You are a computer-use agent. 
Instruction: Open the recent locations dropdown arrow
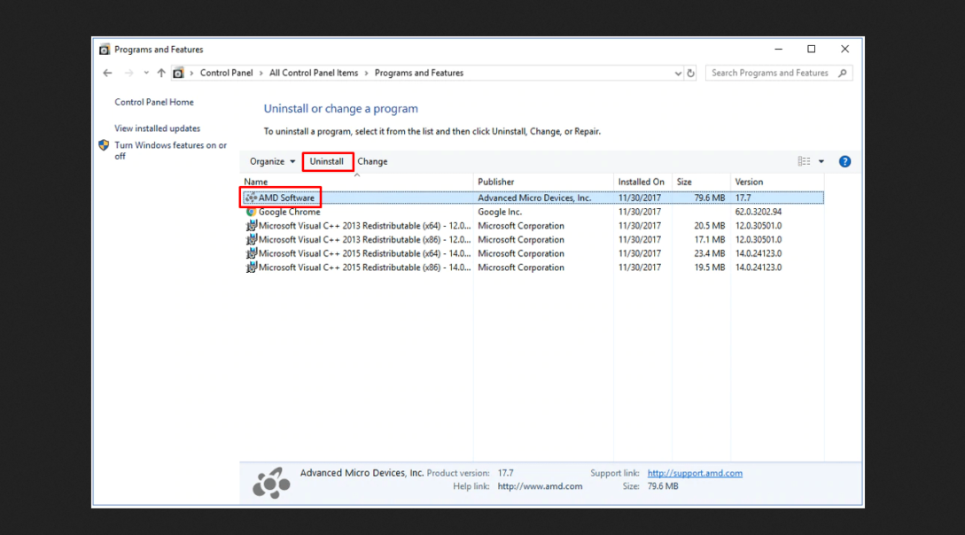coord(146,73)
